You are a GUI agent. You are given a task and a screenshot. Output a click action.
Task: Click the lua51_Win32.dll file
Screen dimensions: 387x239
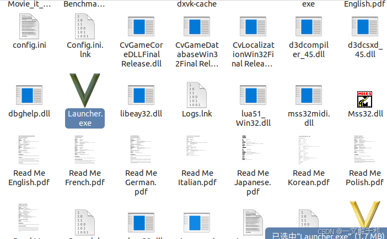pos(253,96)
